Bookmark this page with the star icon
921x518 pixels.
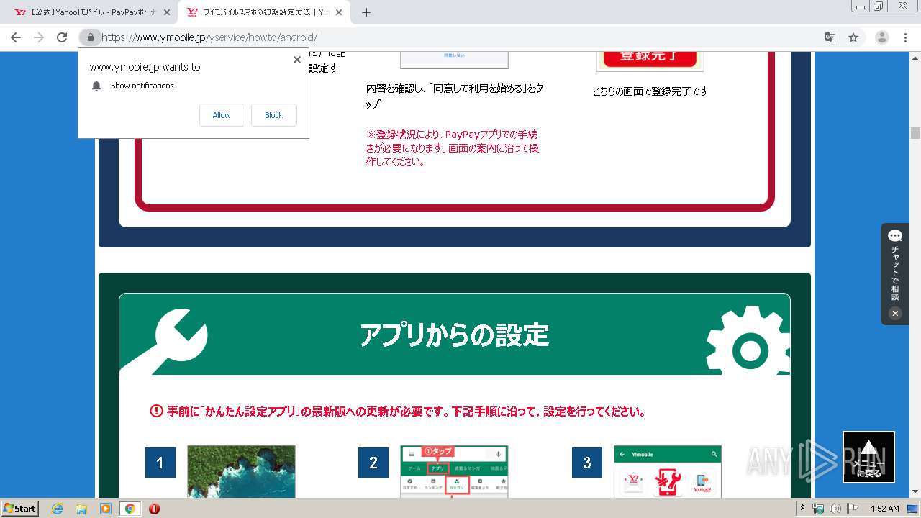pyautogui.click(x=853, y=37)
